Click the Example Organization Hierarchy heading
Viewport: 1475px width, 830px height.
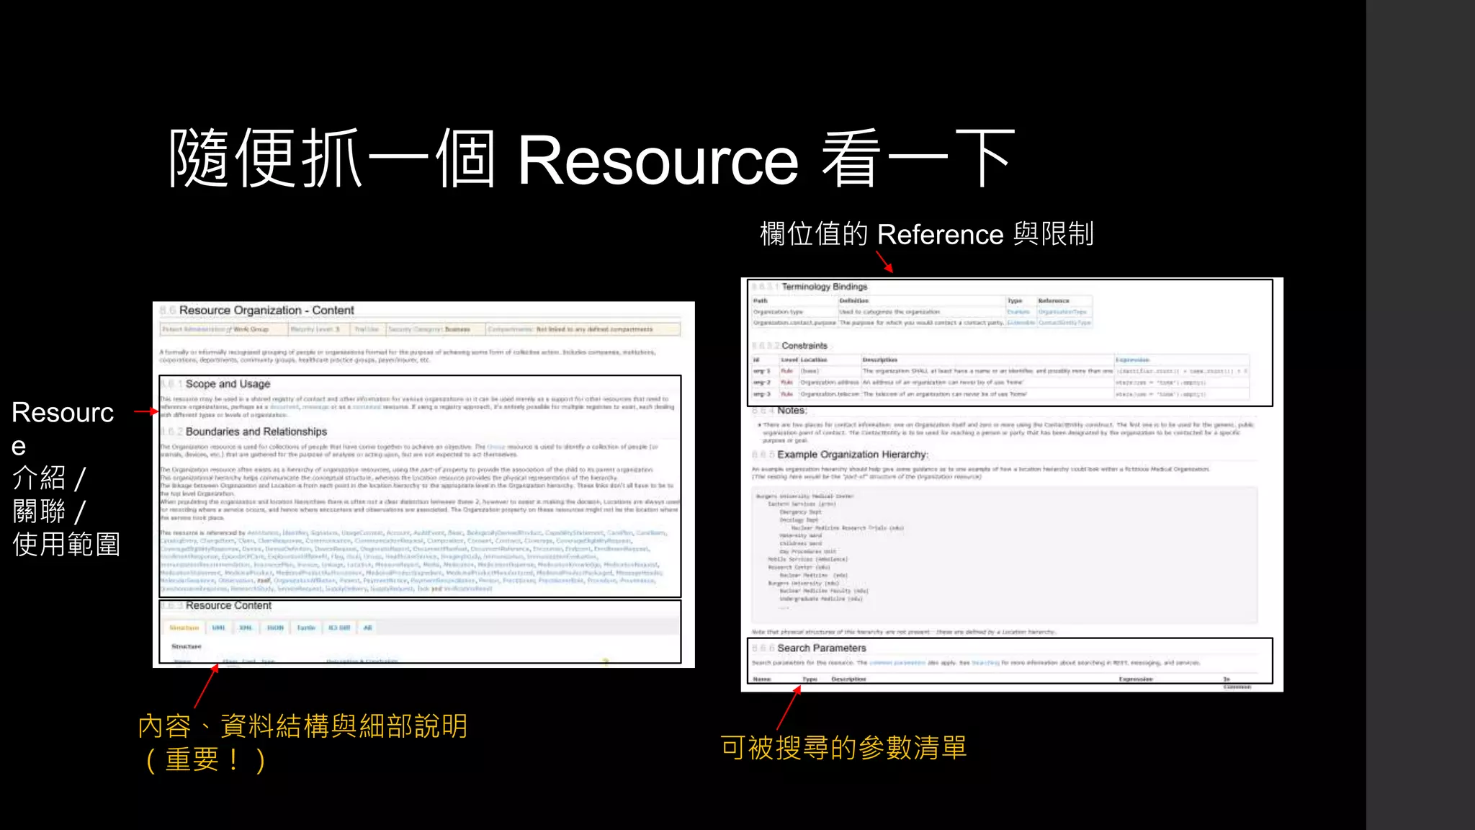pyautogui.click(x=853, y=455)
